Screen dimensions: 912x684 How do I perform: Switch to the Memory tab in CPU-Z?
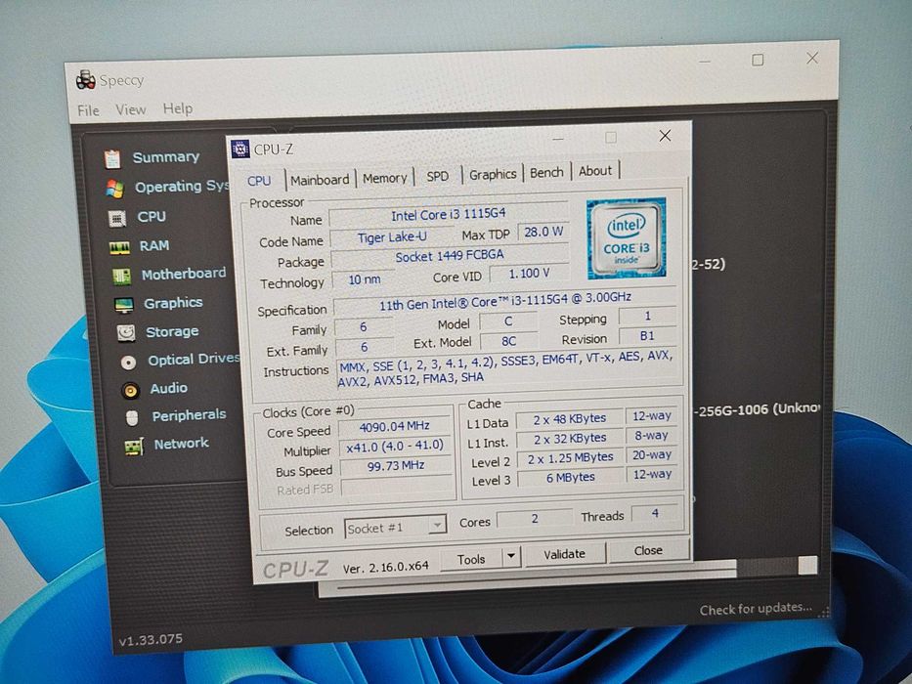pos(384,178)
